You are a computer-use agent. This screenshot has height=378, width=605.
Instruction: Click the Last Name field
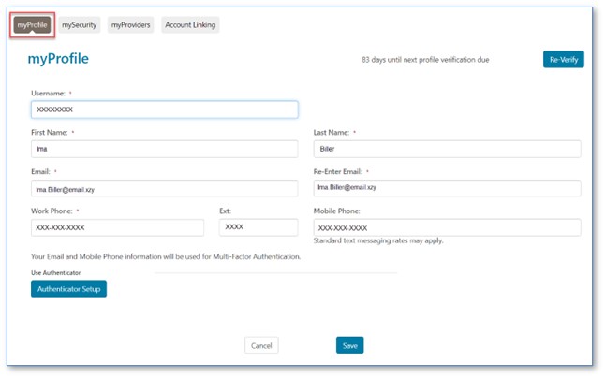click(x=447, y=149)
